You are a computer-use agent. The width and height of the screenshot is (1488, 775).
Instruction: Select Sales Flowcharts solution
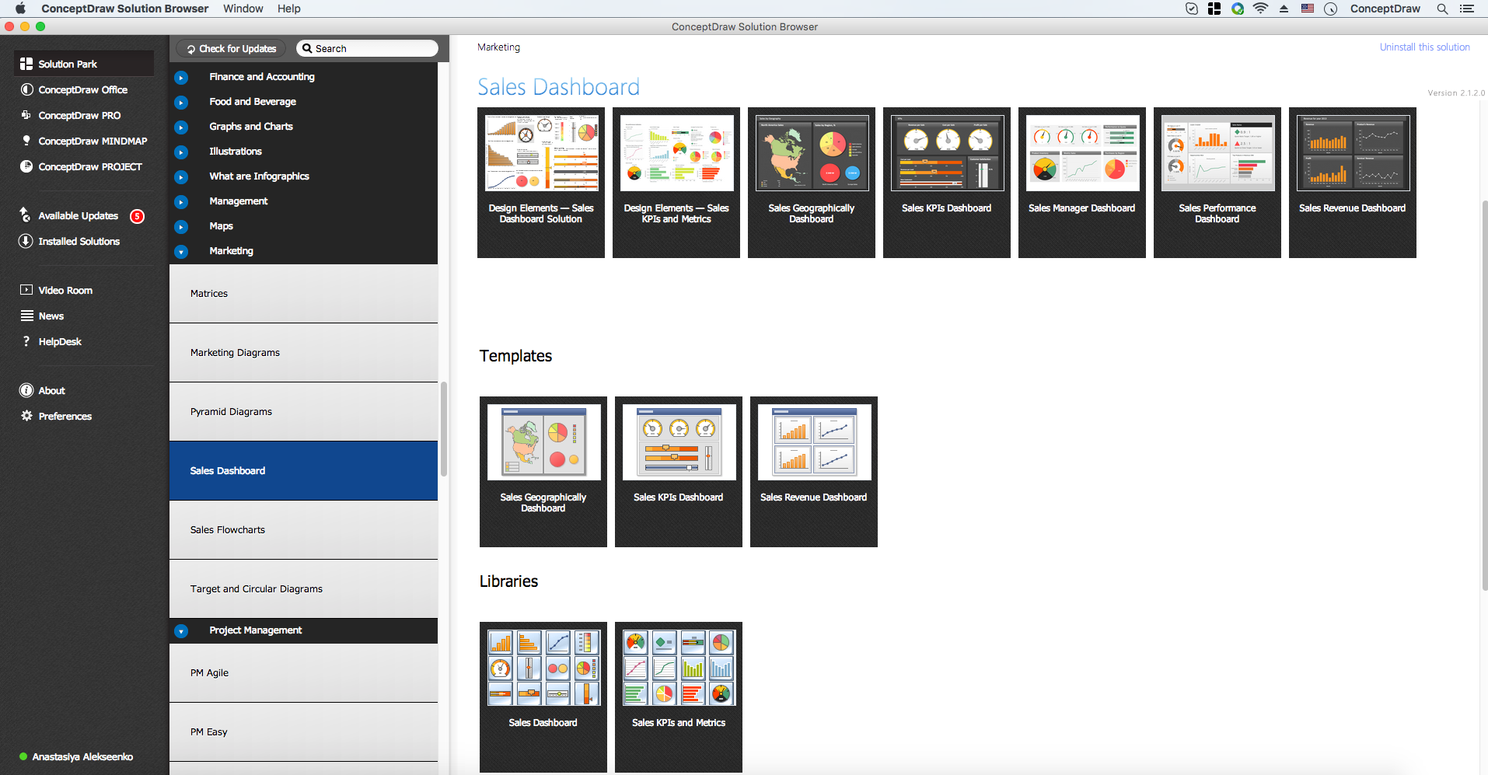click(303, 530)
